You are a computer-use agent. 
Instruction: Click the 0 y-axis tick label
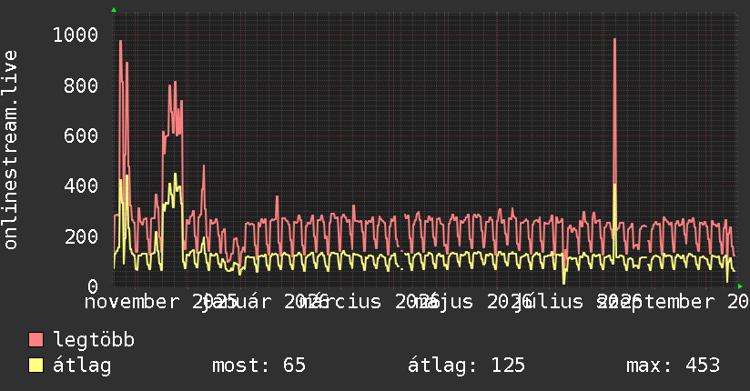pos(93,286)
